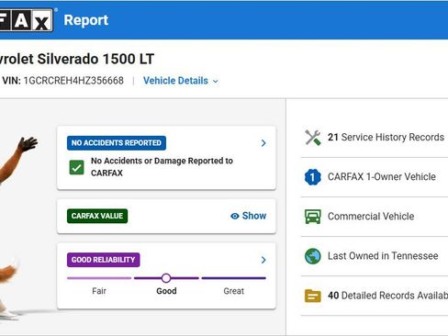Open the No Accidents Reported card chevron
448x336 pixels.
point(263,143)
